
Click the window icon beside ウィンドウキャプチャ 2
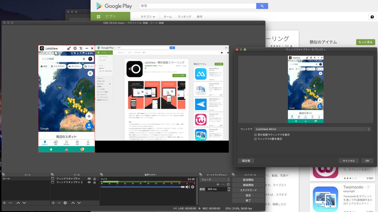pyautogui.click(x=53, y=182)
